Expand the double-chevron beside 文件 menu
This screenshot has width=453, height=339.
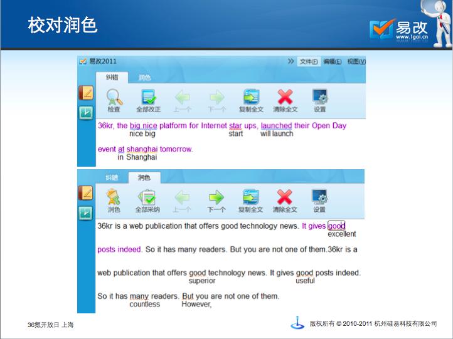291,61
